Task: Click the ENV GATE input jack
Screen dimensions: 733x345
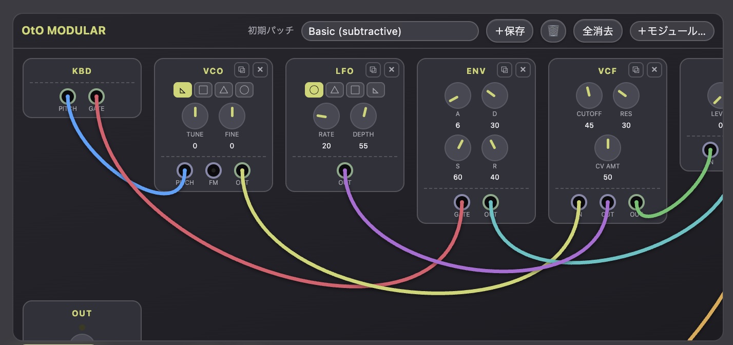Action: point(462,202)
